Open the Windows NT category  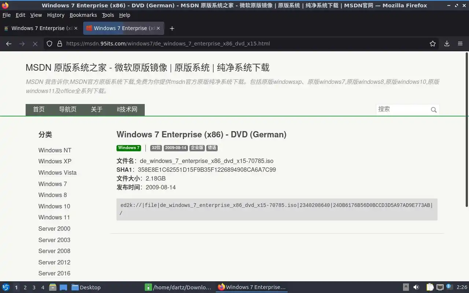point(55,150)
